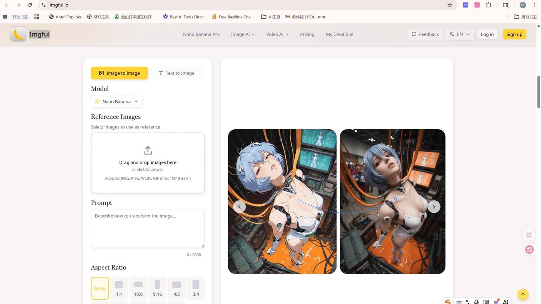Open the browser extensions puzzle icon
Screen dimensions: 541x304
pos(489,5)
